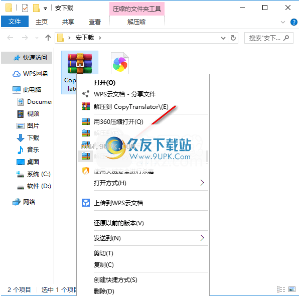
Task: Expand the address bar history dropdown
Action: (x=223, y=38)
